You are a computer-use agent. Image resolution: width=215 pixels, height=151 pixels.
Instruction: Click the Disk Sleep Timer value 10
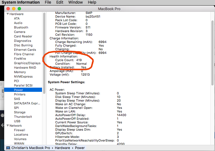coord(119,97)
